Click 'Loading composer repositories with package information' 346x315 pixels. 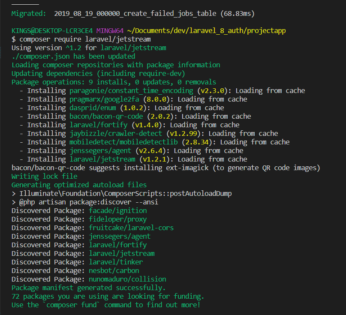coord(116,65)
